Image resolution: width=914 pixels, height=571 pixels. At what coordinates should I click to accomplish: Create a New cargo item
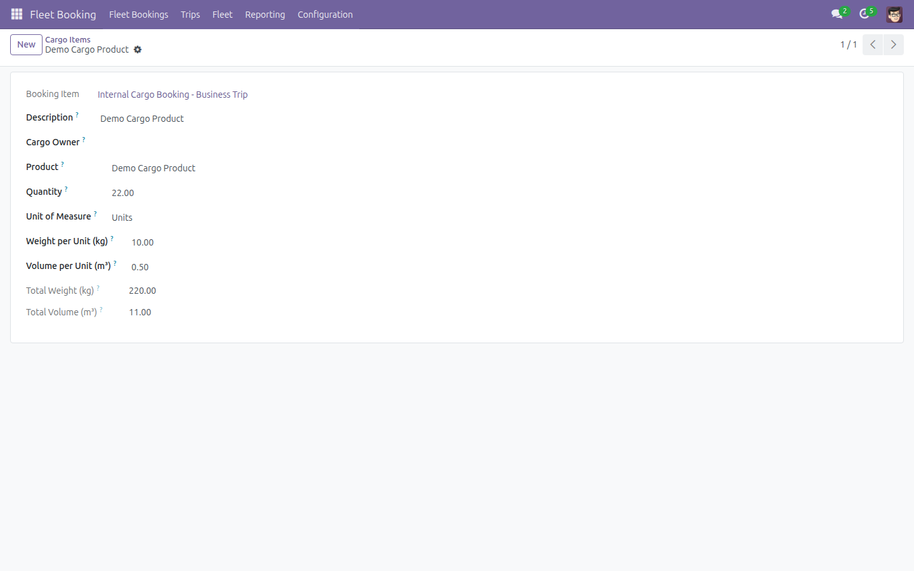click(x=26, y=44)
